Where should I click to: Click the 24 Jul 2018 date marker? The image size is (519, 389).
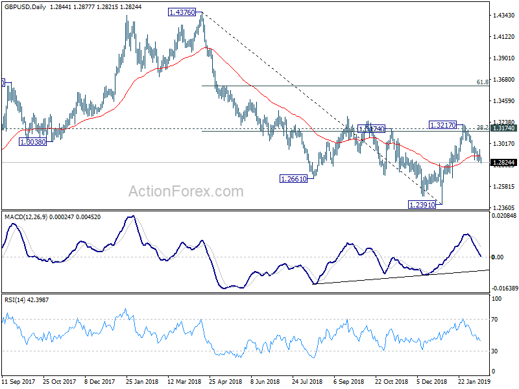tap(308, 381)
